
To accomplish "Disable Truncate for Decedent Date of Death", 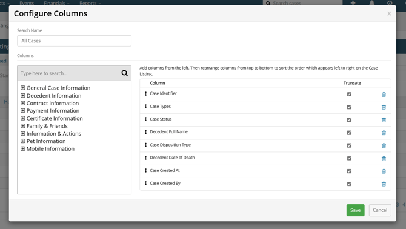I will tap(349, 158).
